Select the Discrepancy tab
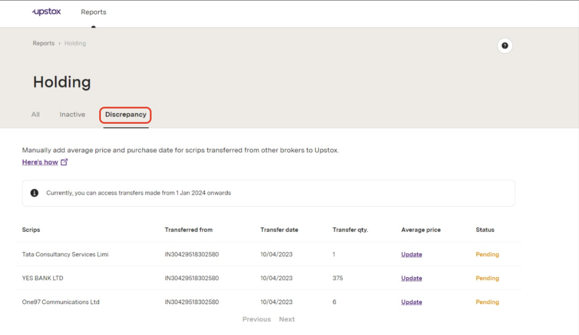This screenshot has height=335, width=579. [x=126, y=115]
